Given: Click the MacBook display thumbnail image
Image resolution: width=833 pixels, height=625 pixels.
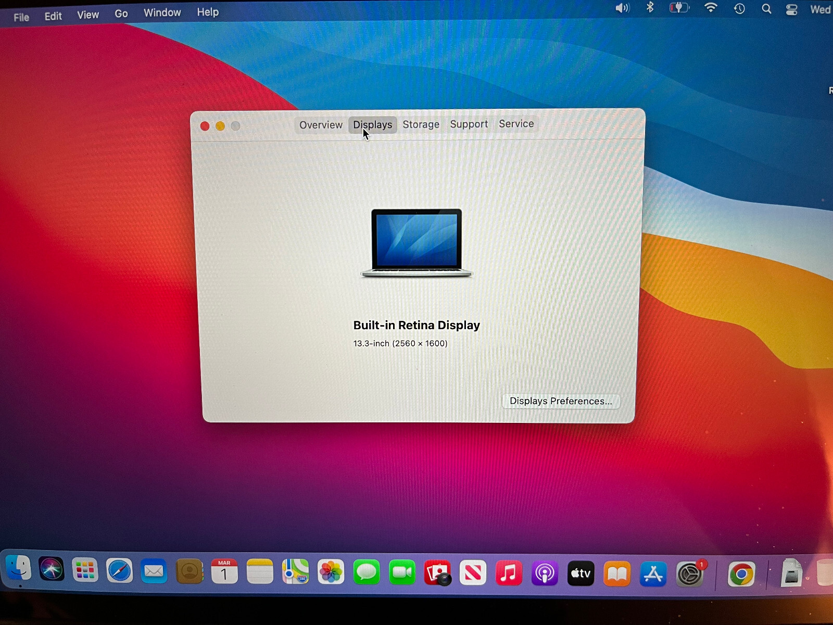Looking at the screenshot, I should click(416, 243).
